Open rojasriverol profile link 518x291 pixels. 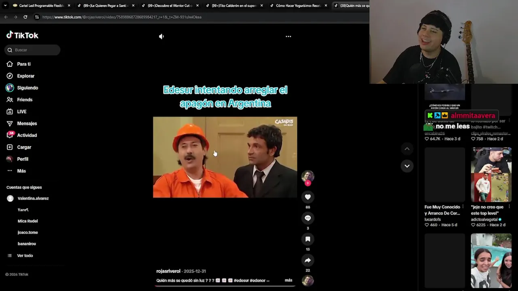click(168, 271)
